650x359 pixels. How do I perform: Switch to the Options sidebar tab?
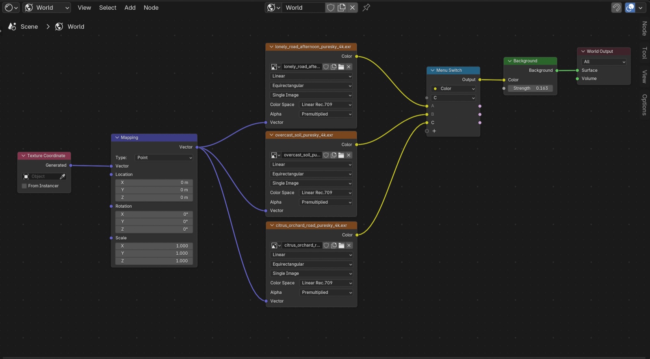point(644,105)
